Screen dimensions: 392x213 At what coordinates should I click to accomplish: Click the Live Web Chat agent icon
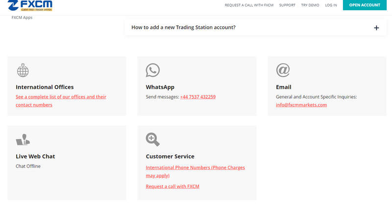pos(23,140)
